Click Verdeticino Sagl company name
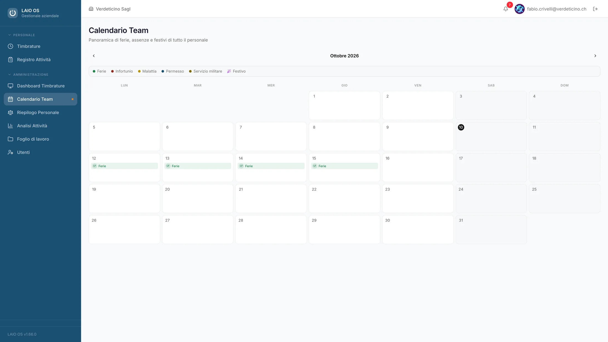Viewport: 608px width, 342px height. pos(113,9)
